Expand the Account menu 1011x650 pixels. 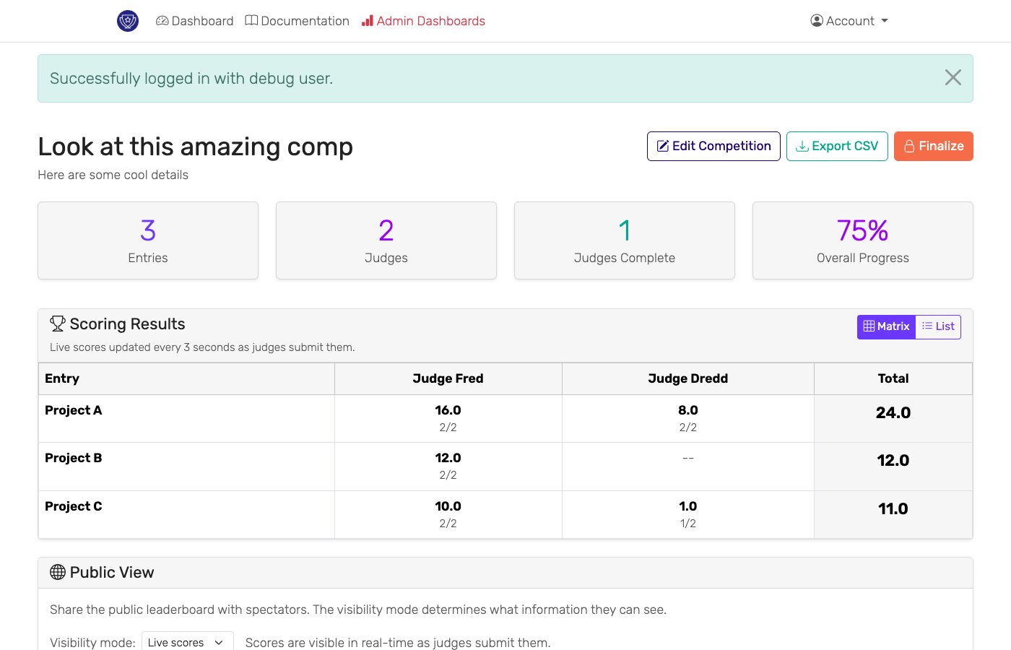[x=849, y=21]
